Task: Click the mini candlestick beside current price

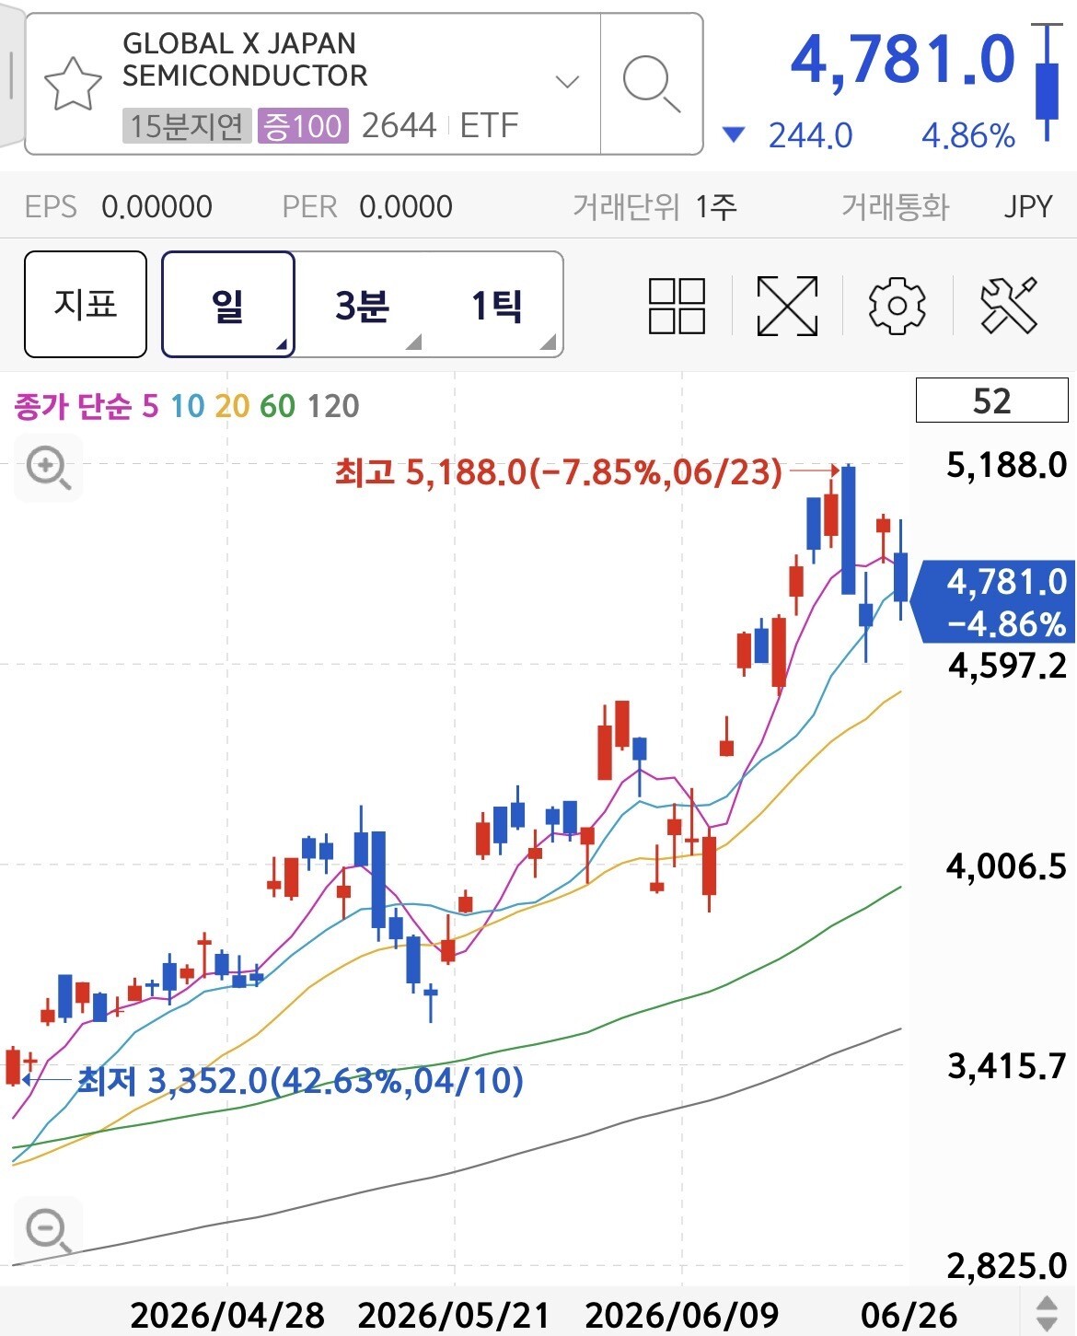Action: click(1047, 82)
